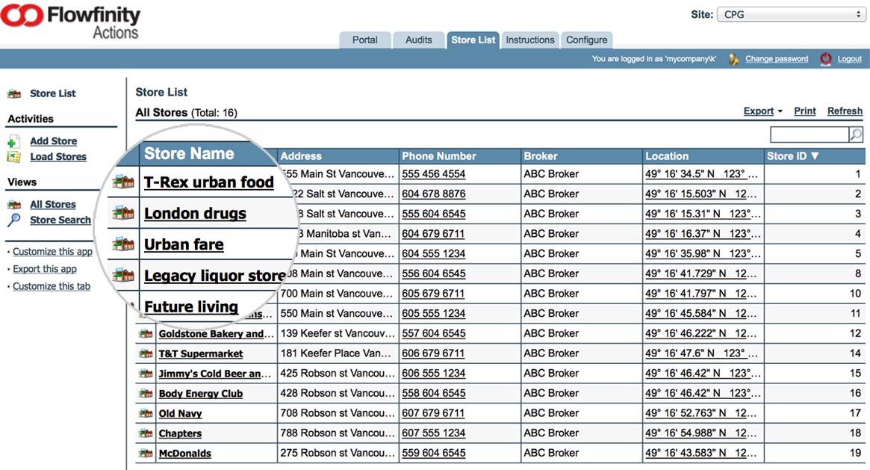870x470 pixels.
Task: Click the Refresh link
Action: click(845, 111)
